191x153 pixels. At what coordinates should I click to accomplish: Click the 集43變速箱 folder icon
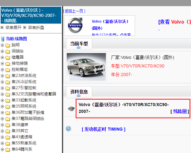(x=8, y=137)
